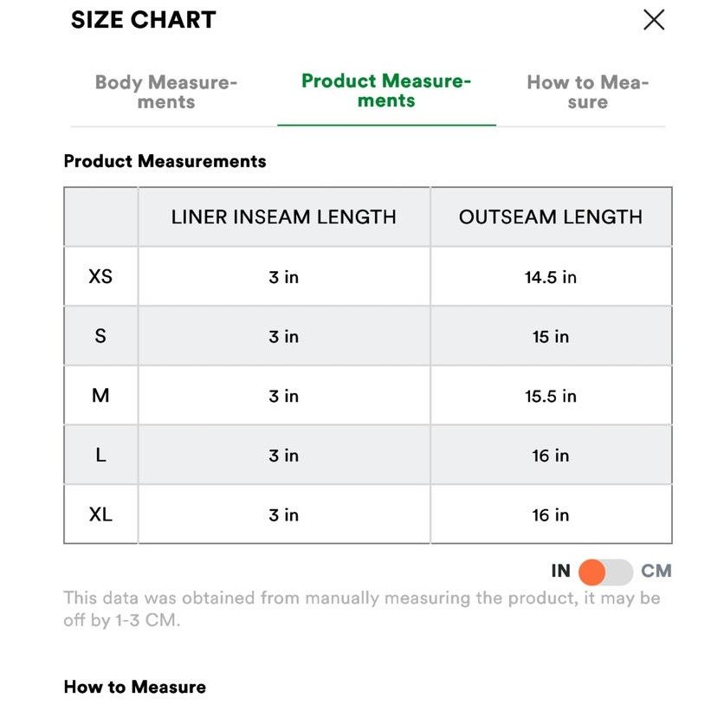Image resolution: width=711 pixels, height=711 pixels.
Task: Open the How to Measure tab
Action: coord(588,92)
